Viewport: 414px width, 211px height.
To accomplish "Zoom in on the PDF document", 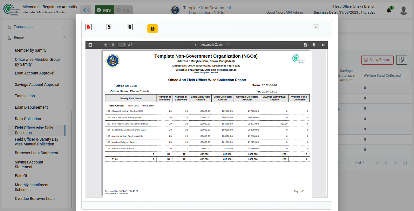I will coord(195,45).
